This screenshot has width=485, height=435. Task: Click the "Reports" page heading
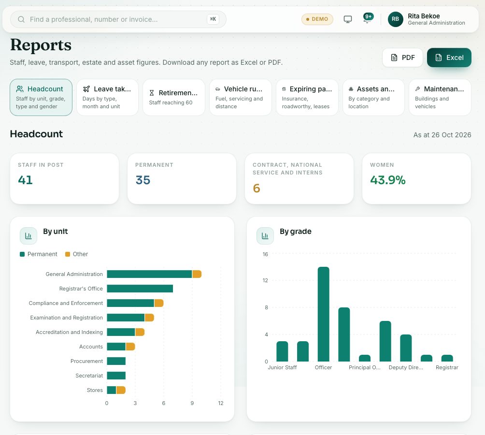click(41, 45)
